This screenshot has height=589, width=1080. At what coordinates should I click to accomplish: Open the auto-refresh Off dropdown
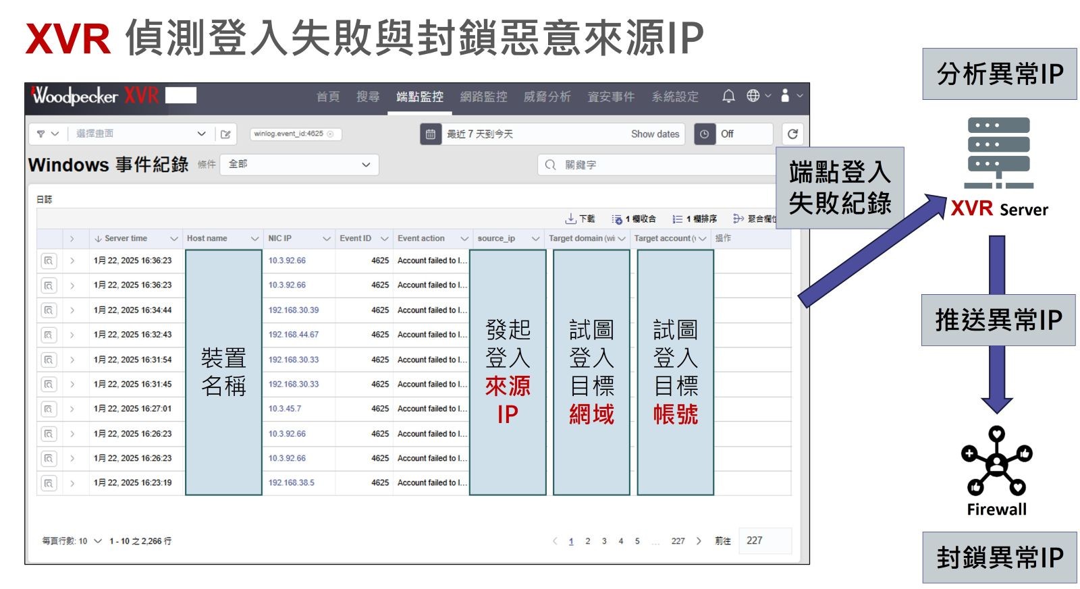click(x=744, y=134)
